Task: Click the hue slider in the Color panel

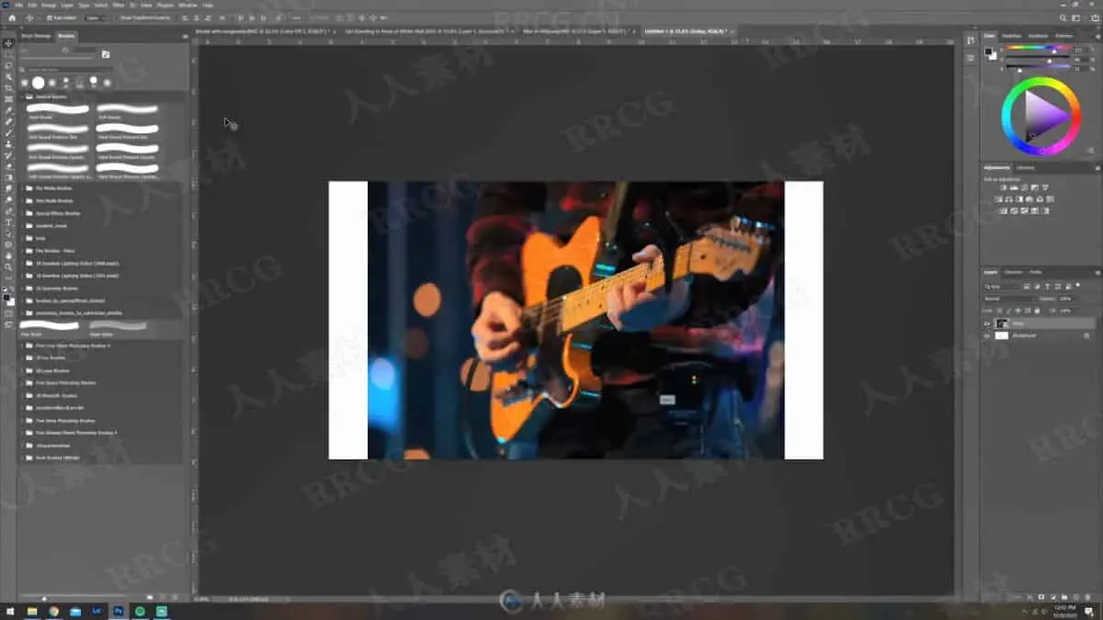Action: click(x=1039, y=48)
